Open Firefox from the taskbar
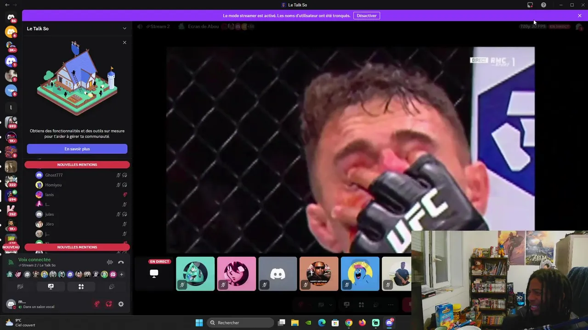The width and height of the screenshot is (588, 330). 362,323
